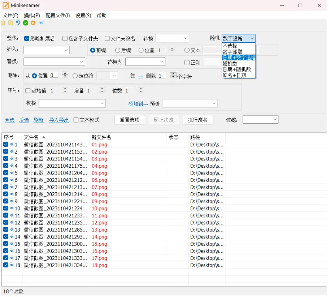This screenshot has width=329, height=297.
Task: Enable the 起始值 checkbox
Action: (28, 91)
